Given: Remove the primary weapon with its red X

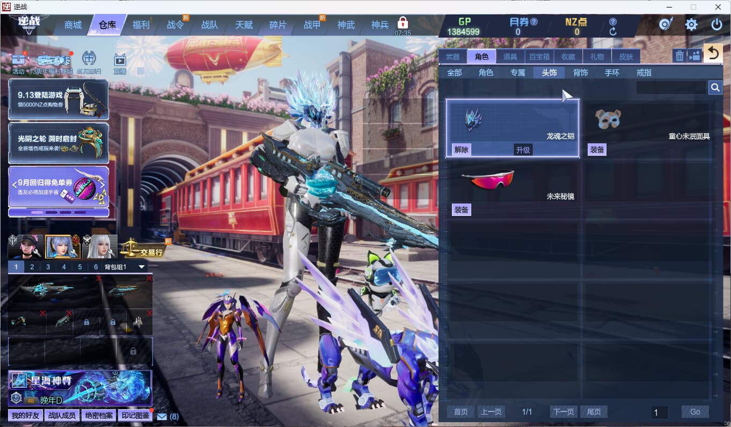Looking at the screenshot, I should click(99, 278).
